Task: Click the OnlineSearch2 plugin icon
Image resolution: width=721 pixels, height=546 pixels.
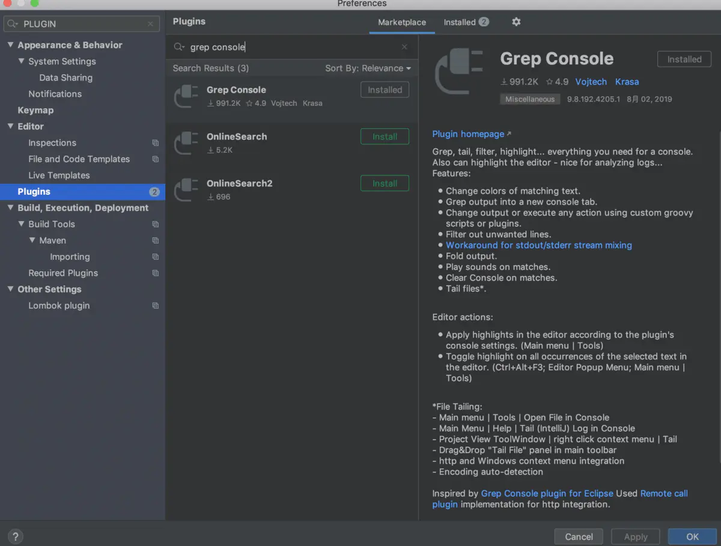Action: point(186,190)
